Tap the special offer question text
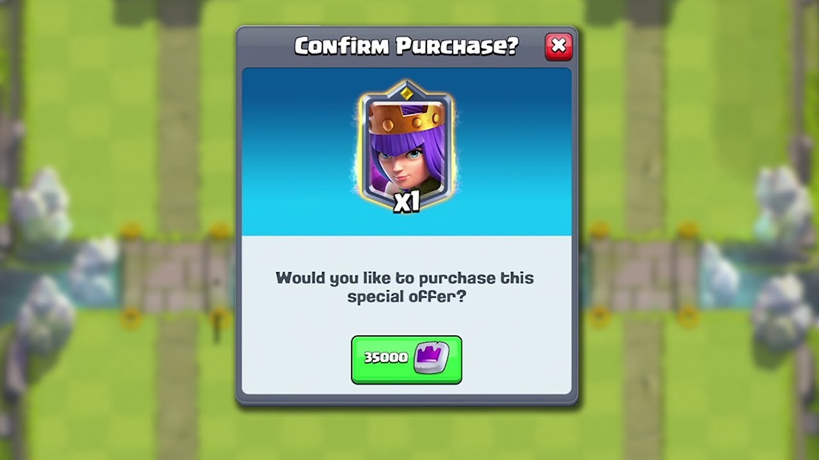The width and height of the screenshot is (819, 460). 404,287
